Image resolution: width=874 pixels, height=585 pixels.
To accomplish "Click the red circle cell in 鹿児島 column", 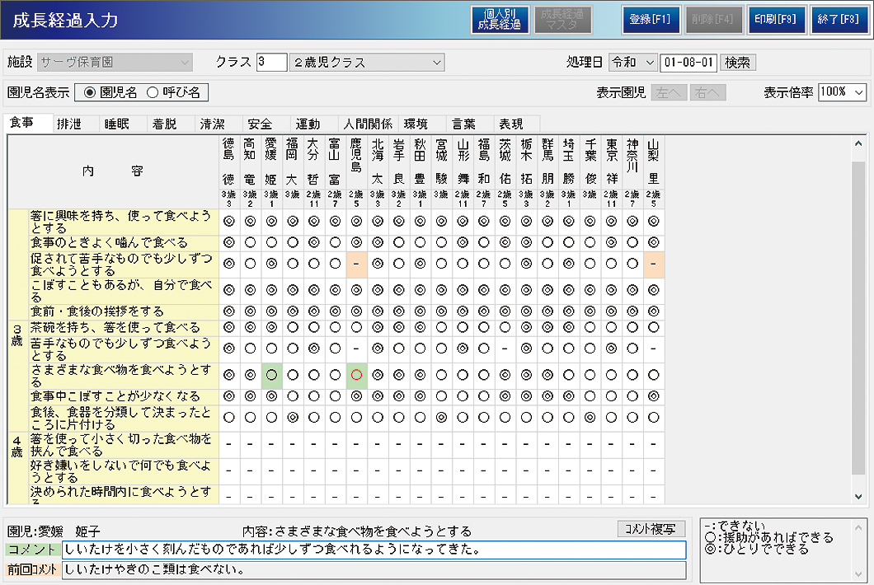I will [x=356, y=376].
